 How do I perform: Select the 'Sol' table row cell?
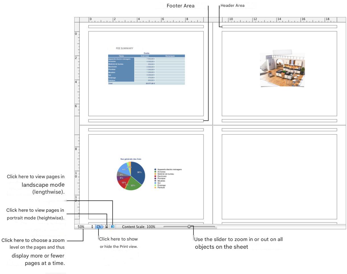(121, 75)
